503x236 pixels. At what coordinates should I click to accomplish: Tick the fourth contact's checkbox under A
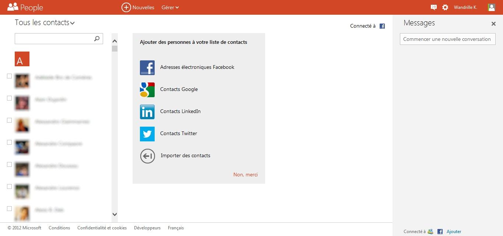10,142
